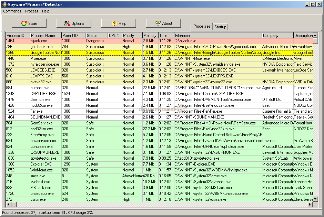Select the spydetector.exe process name
Viewport: 324px width, 217px height.
(x=43, y=158)
